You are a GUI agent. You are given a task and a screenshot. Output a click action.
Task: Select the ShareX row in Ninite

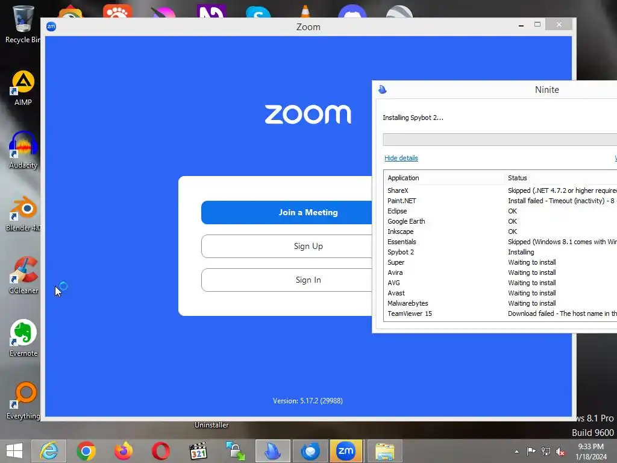tap(500, 191)
